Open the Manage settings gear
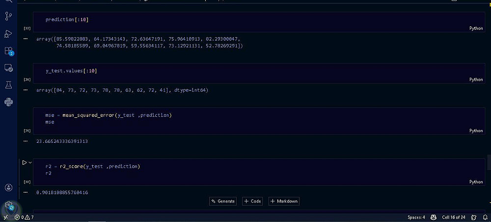 (9, 205)
